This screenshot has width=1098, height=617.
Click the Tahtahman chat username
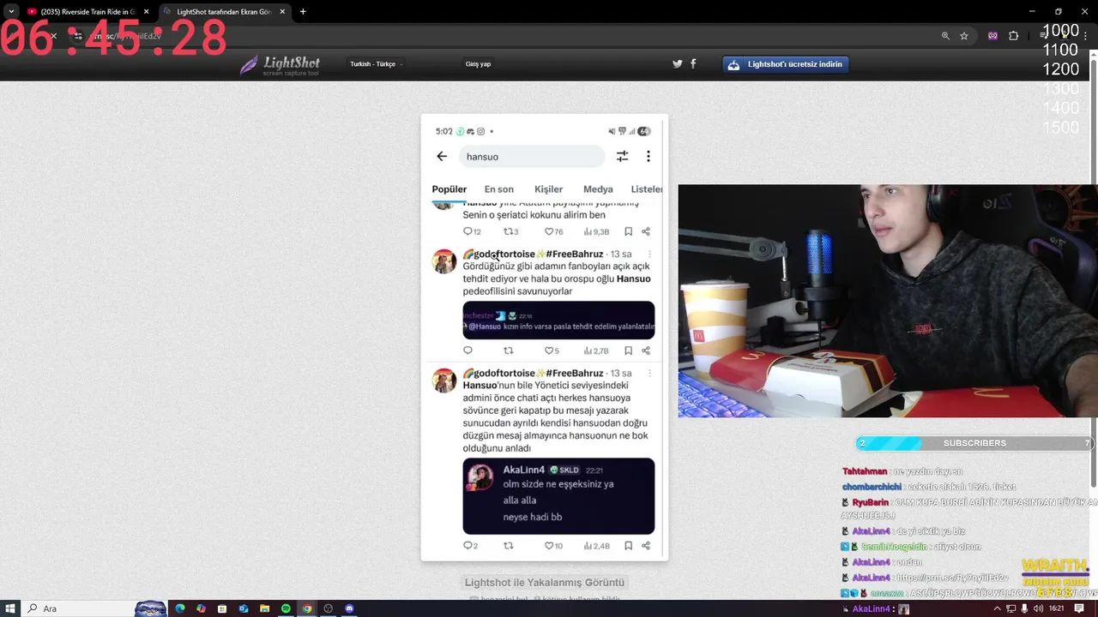tap(865, 471)
